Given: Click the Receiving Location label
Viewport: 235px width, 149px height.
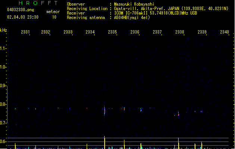Looking at the screenshot, I should coord(87,9).
